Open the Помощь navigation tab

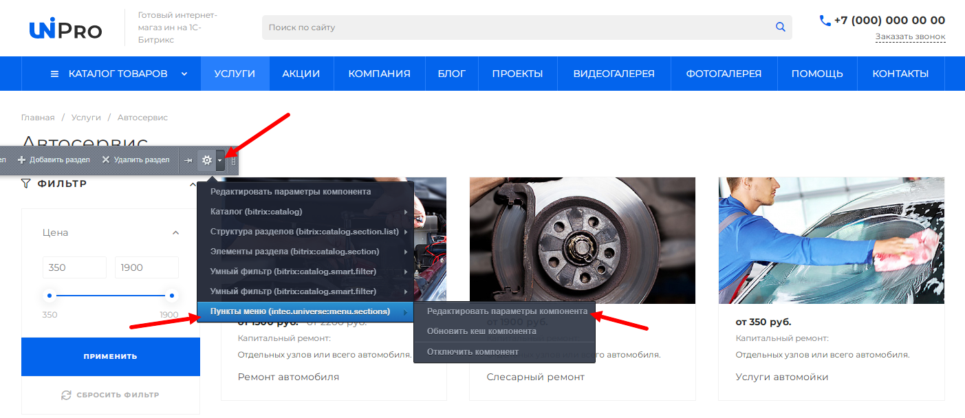coord(817,74)
